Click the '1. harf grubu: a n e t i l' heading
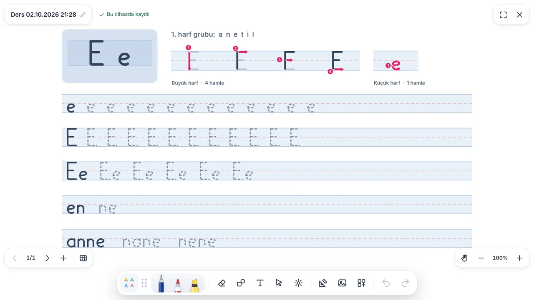This screenshot has height=300, width=534. 213,34
